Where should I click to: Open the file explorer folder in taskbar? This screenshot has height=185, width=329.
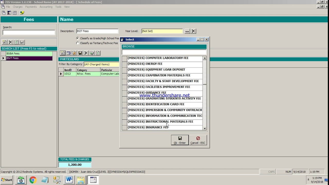(81, 180)
